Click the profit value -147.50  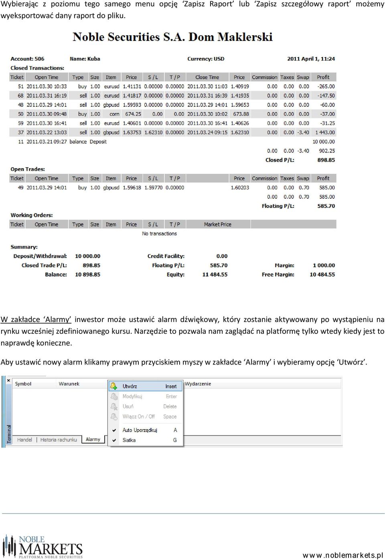pyautogui.click(x=326, y=96)
